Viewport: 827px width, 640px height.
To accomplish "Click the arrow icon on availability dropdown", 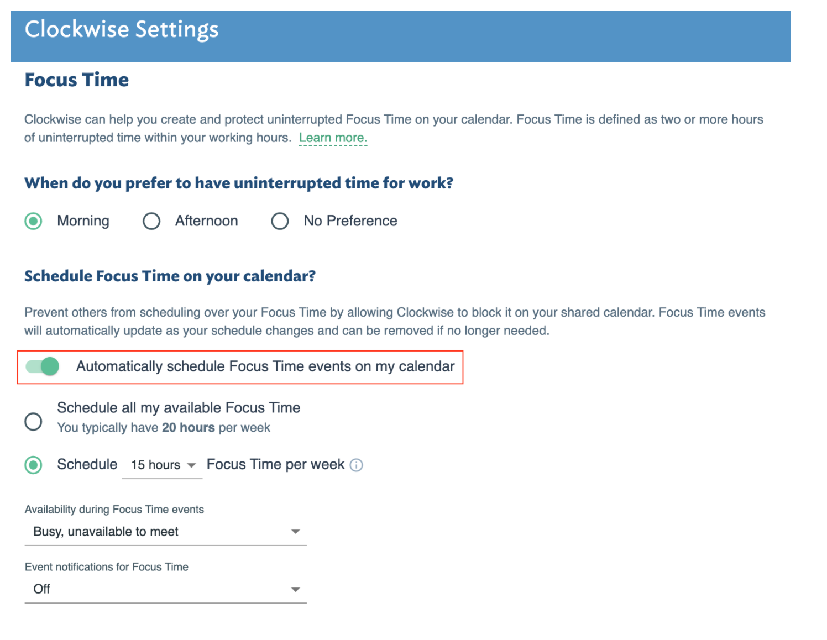I will (296, 532).
